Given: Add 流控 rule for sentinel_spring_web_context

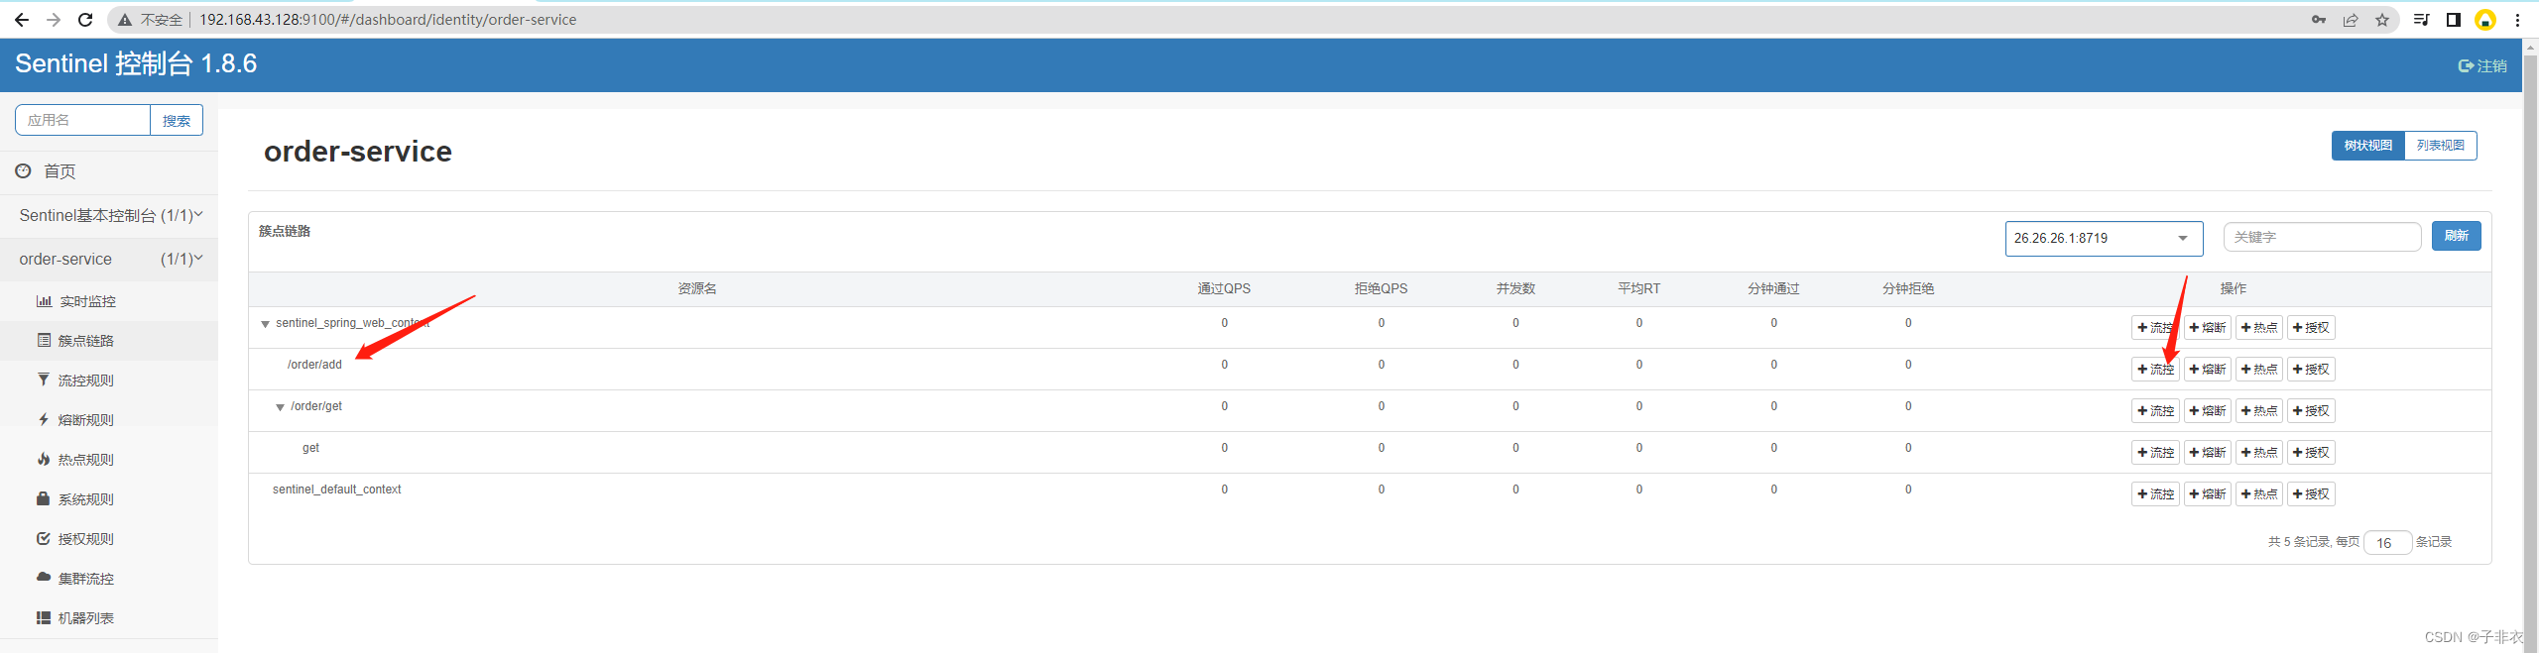Looking at the screenshot, I should tap(2155, 328).
